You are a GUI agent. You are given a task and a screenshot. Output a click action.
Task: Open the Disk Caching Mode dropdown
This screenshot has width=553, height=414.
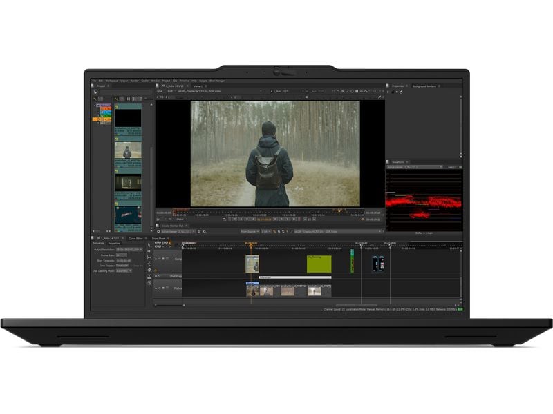(x=124, y=270)
